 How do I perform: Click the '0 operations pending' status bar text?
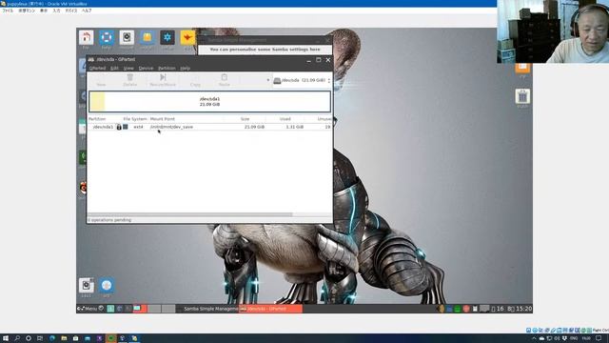click(109, 220)
